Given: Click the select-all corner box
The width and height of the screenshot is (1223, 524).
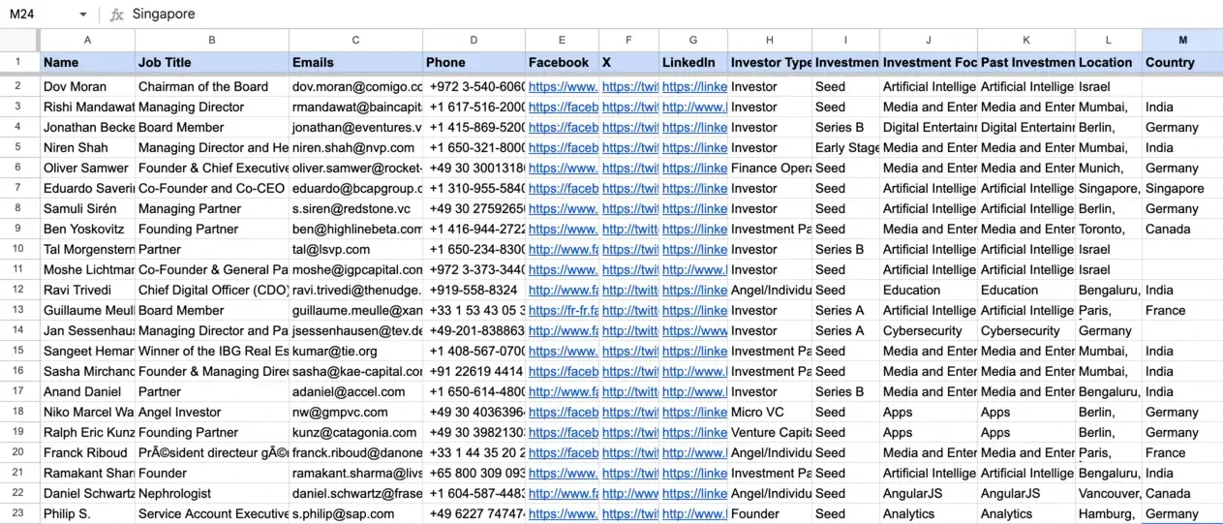Looking at the screenshot, I should (x=19, y=40).
